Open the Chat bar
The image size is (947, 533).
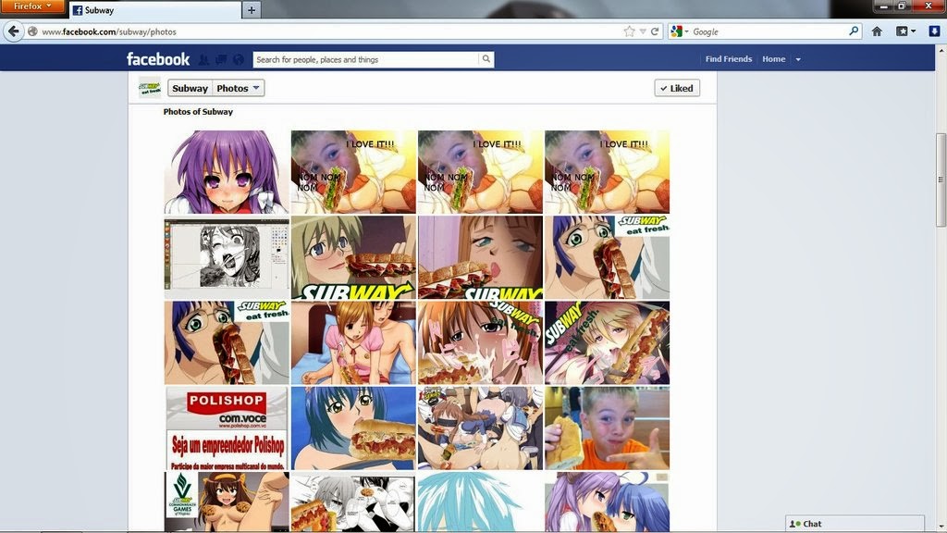pyautogui.click(x=855, y=524)
